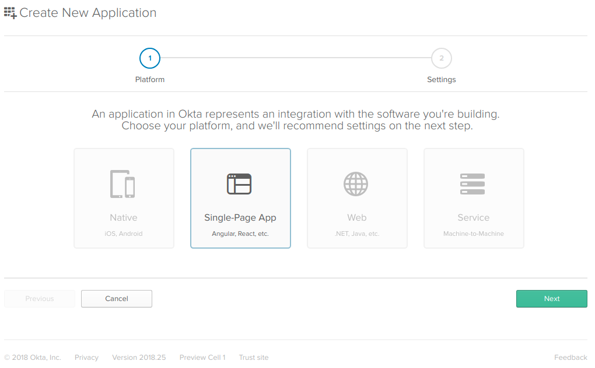Cancel the new application wizard
Viewport: 595px width, 368px height.
pyautogui.click(x=117, y=299)
